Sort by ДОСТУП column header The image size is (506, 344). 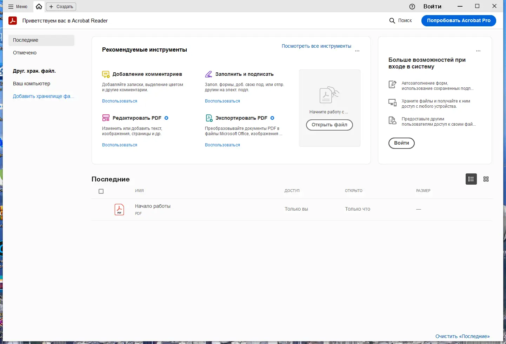(x=292, y=191)
